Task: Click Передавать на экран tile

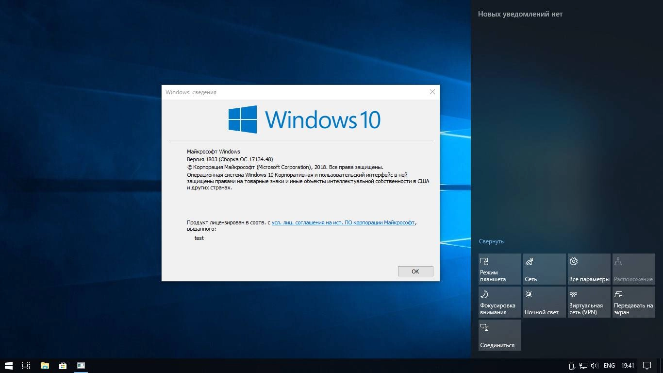Action: 634,302
